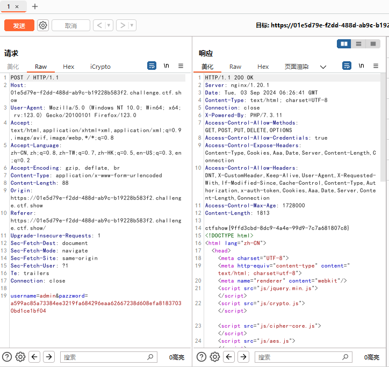The height and width of the screenshot is (367, 389).
Task: Click Content-Length: 1813 response header
Action: click(237, 213)
